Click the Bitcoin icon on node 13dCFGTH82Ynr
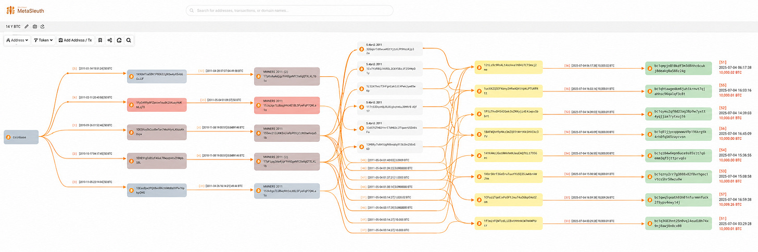758x252 pixels. click(362, 127)
